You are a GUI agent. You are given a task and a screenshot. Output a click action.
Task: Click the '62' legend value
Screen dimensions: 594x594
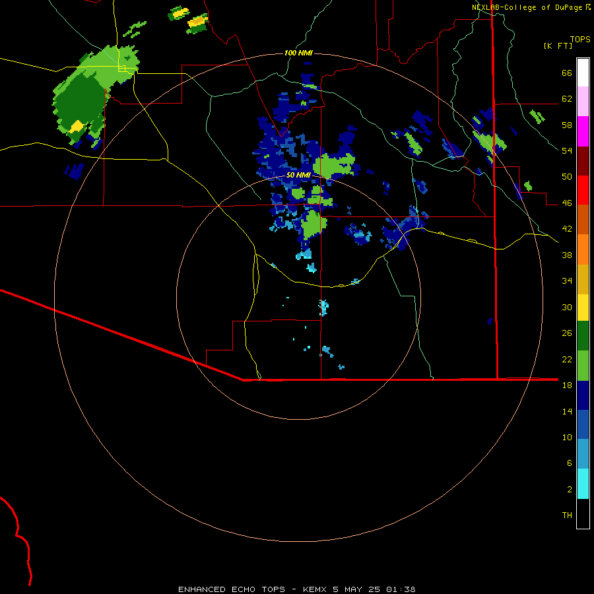pos(567,99)
